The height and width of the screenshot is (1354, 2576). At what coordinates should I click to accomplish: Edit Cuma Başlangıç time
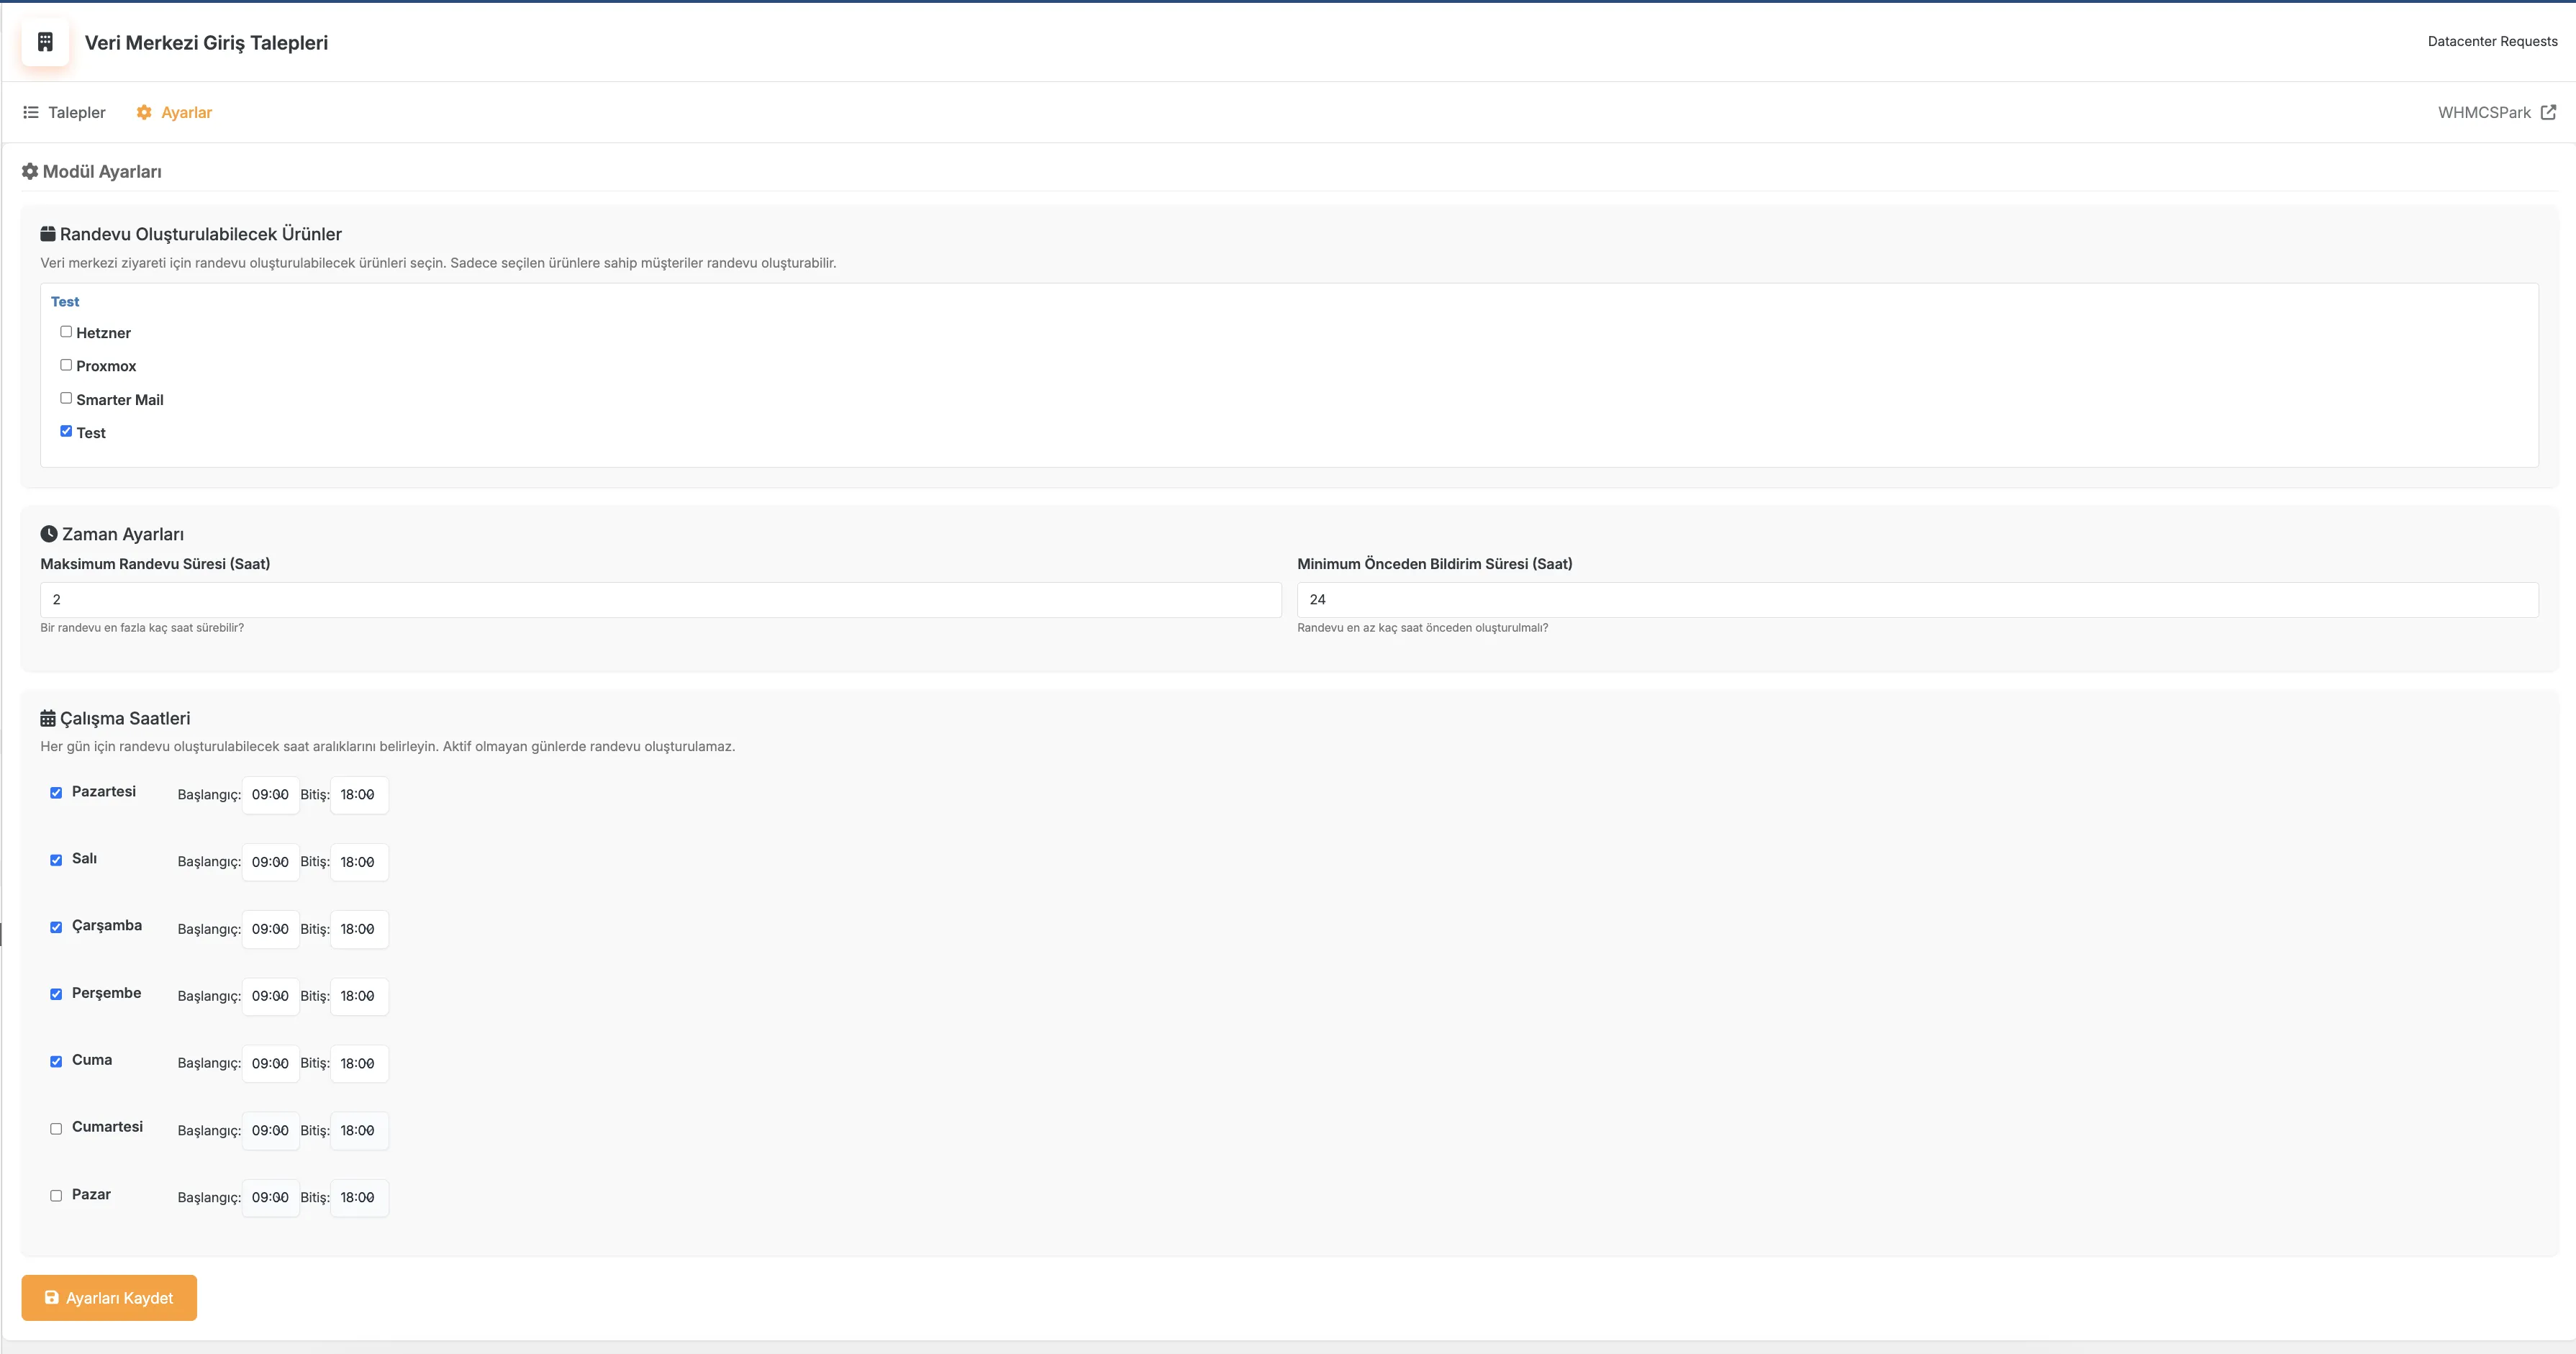tap(270, 1063)
